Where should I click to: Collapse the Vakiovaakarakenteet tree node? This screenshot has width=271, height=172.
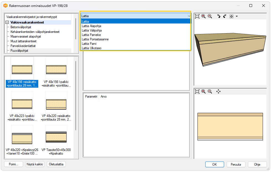pyautogui.click(x=7, y=22)
